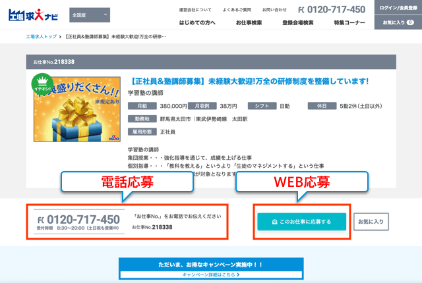This screenshot has width=422, height=283.
Task: Click the このお仕事に応募する button
Action: coord(301,222)
